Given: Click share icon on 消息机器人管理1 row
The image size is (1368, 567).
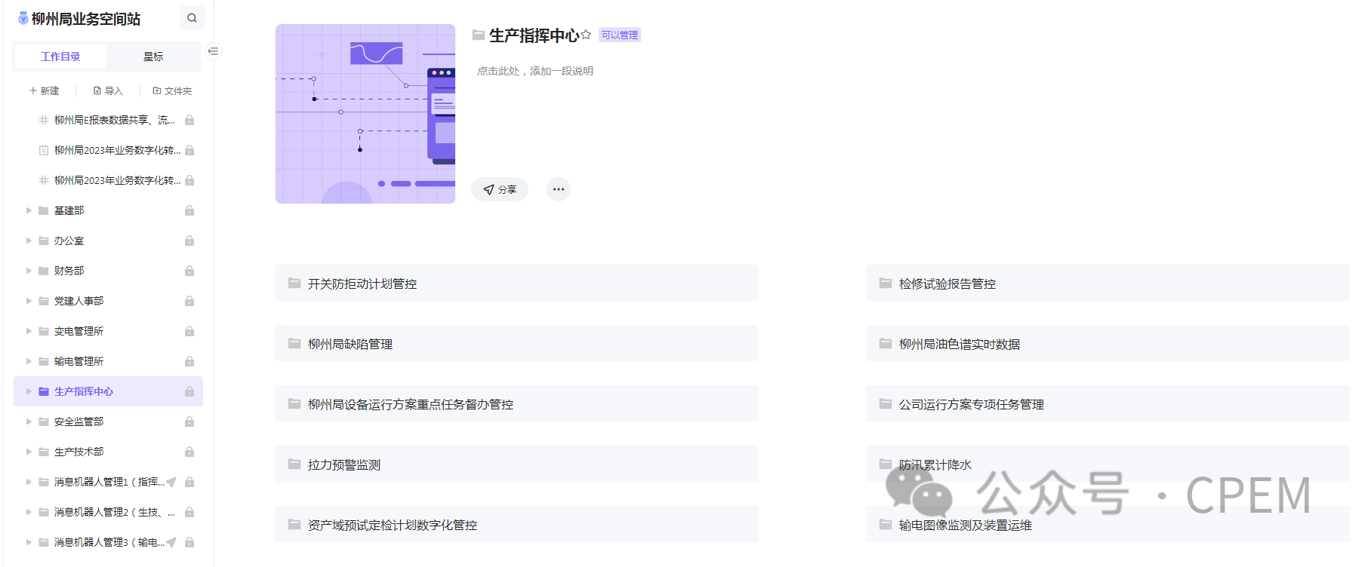Looking at the screenshot, I should click(172, 482).
